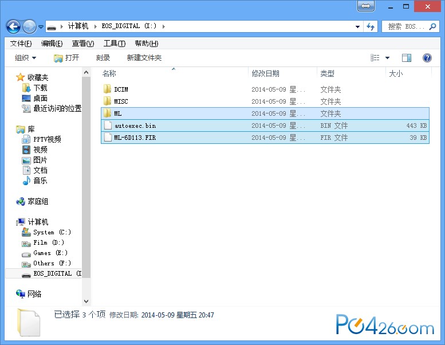Click EOS_DIGITAL (I:) breadcrumb

click(x=129, y=26)
